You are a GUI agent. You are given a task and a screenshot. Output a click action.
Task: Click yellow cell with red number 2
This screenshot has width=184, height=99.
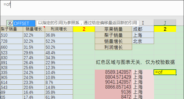coord(84,29)
